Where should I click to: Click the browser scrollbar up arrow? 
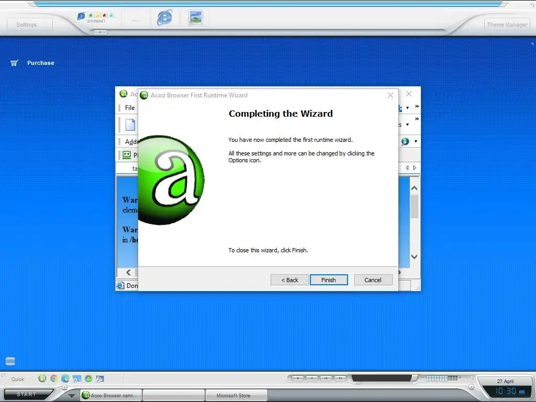[415, 188]
